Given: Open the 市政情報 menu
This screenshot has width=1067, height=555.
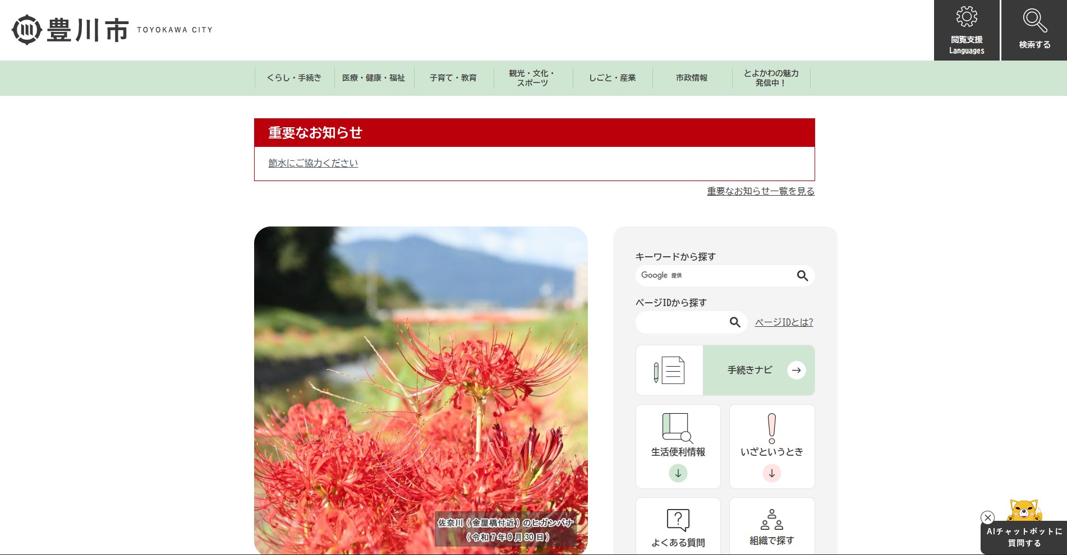Looking at the screenshot, I should coord(692,78).
